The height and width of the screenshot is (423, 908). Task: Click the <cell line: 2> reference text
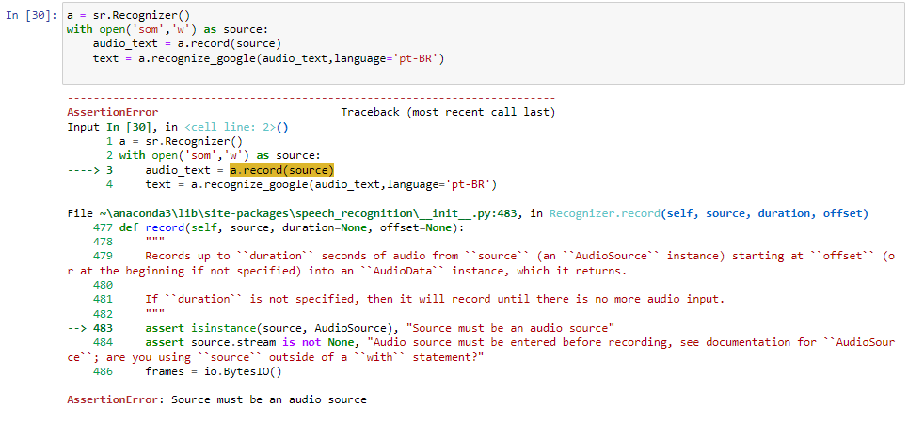coord(231,127)
